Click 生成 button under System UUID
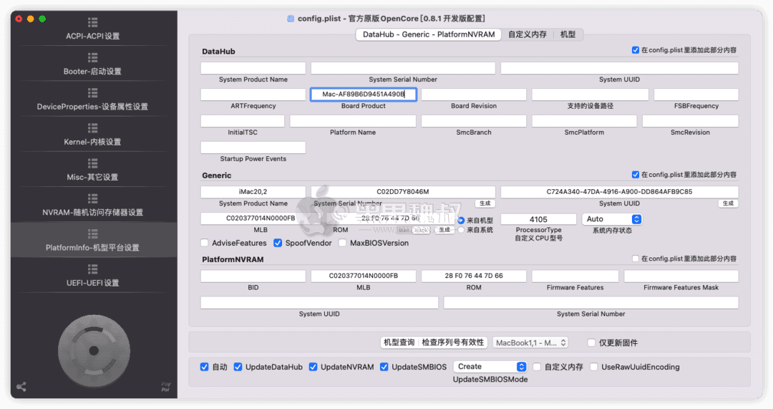 (x=728, y=203)
